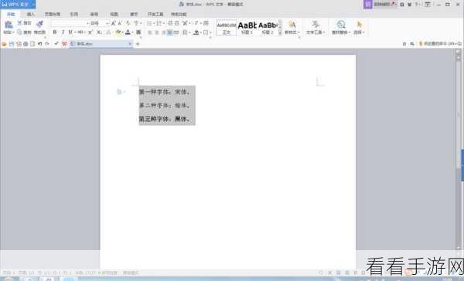Apply the 标题 1 heading style
Viewport: 464px width, 281px height.
pyautogui.click(x=247, y=28)
